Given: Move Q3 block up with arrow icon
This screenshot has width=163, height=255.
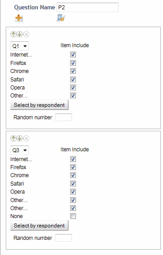Looking at the screenshot, I should pyautogui.click(x=13, y=138).
